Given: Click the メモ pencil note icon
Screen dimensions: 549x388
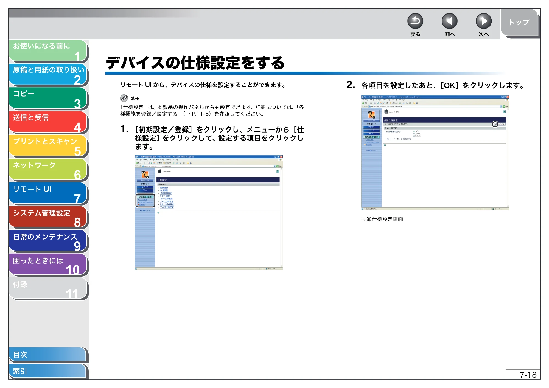Looking at the screenshot, I should [124, 98].
